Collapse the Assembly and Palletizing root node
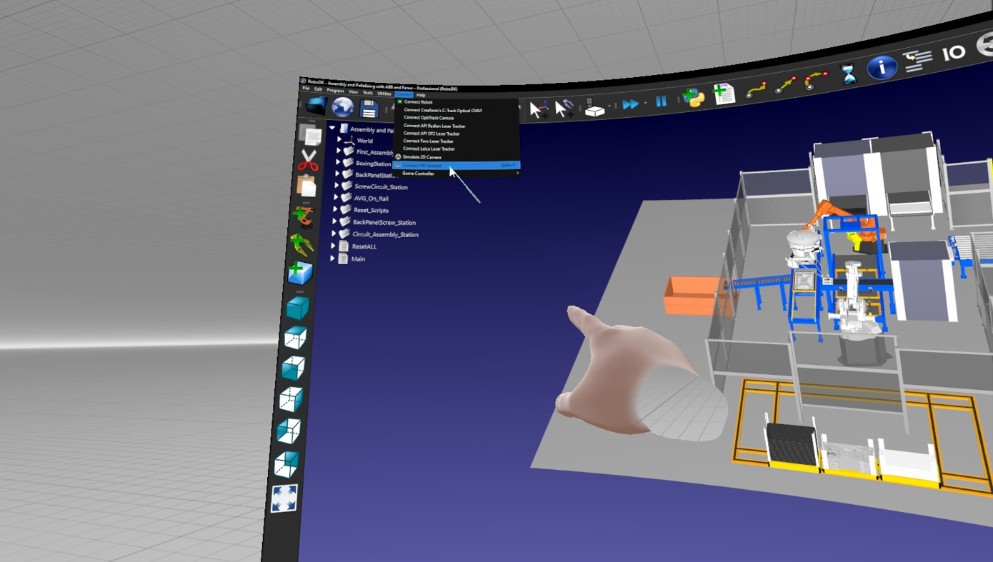Screen dimensions: 993x562 332,129
